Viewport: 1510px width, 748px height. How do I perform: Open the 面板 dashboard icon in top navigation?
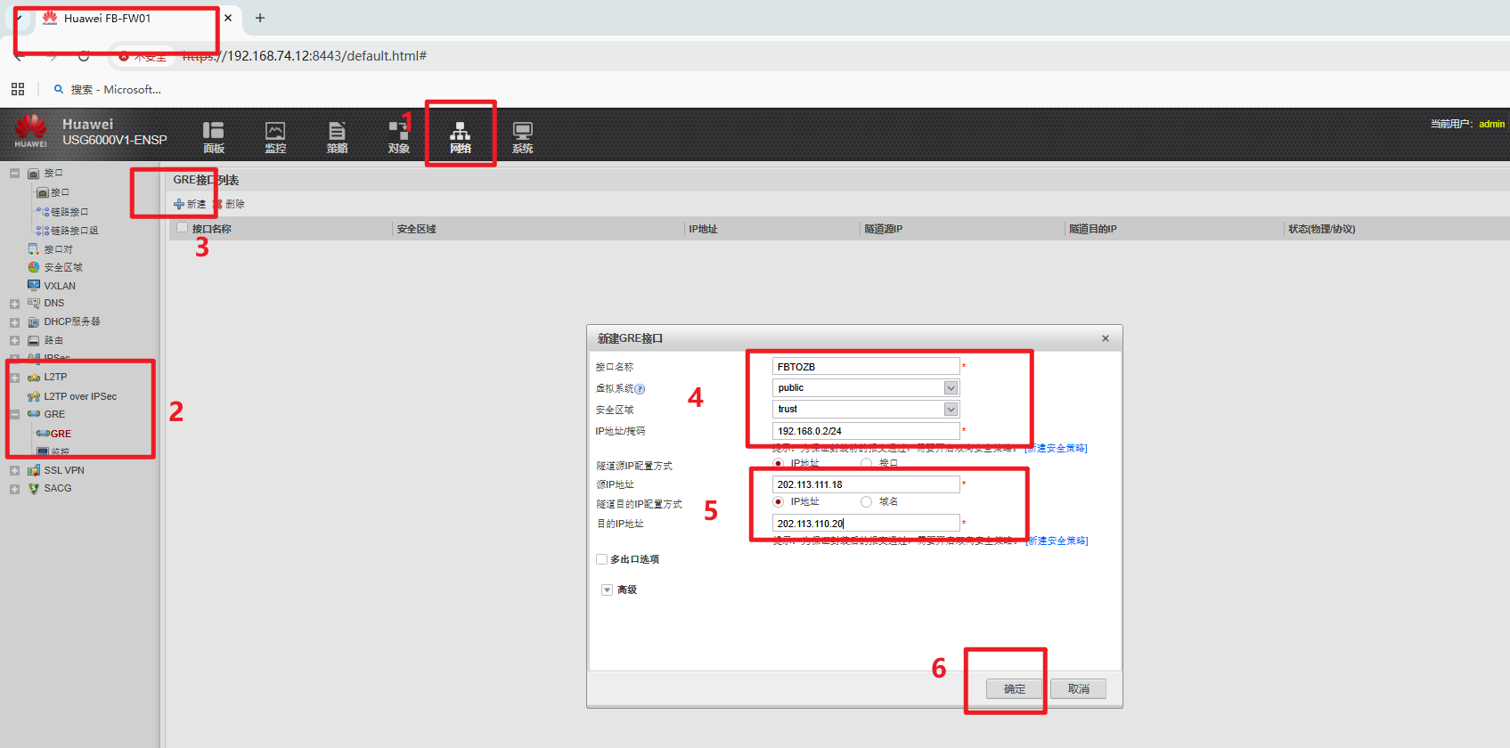[213, 136]
